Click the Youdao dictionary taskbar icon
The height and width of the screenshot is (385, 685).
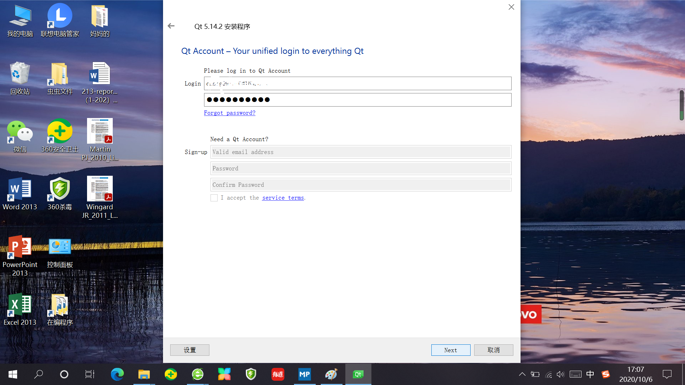278,374
